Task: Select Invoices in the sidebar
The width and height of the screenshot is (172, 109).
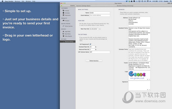Action: click(67, 11)
